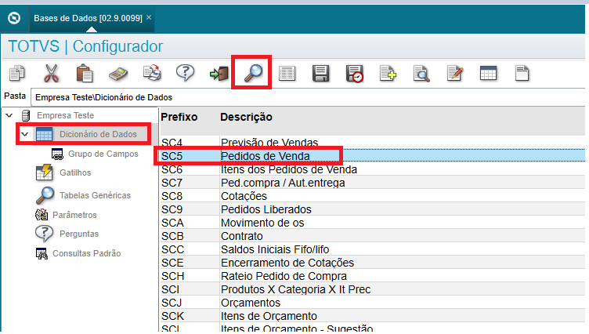Open Consultas Padrão tree item
589x334 pixels.
(86, 253)
